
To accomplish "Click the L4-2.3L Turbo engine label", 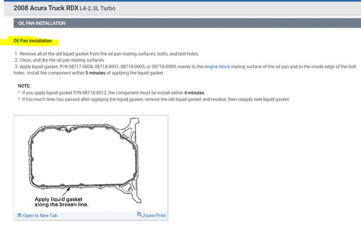I will tap(97, 8).
